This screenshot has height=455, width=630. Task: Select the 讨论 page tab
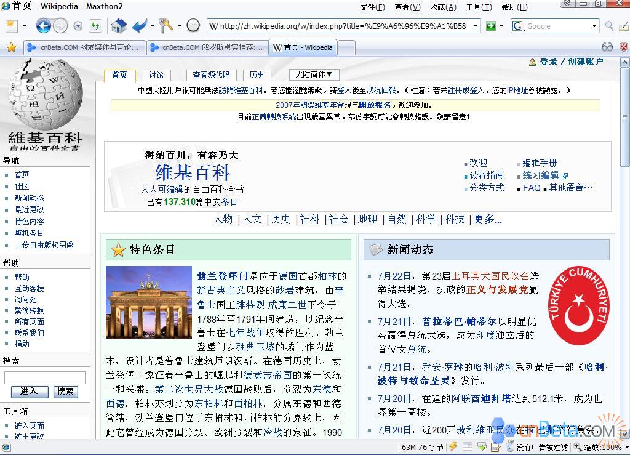click(156, 74)
